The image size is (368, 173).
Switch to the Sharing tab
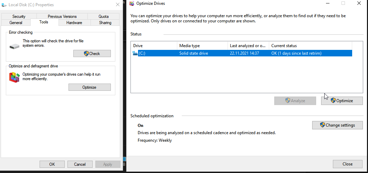105,22
